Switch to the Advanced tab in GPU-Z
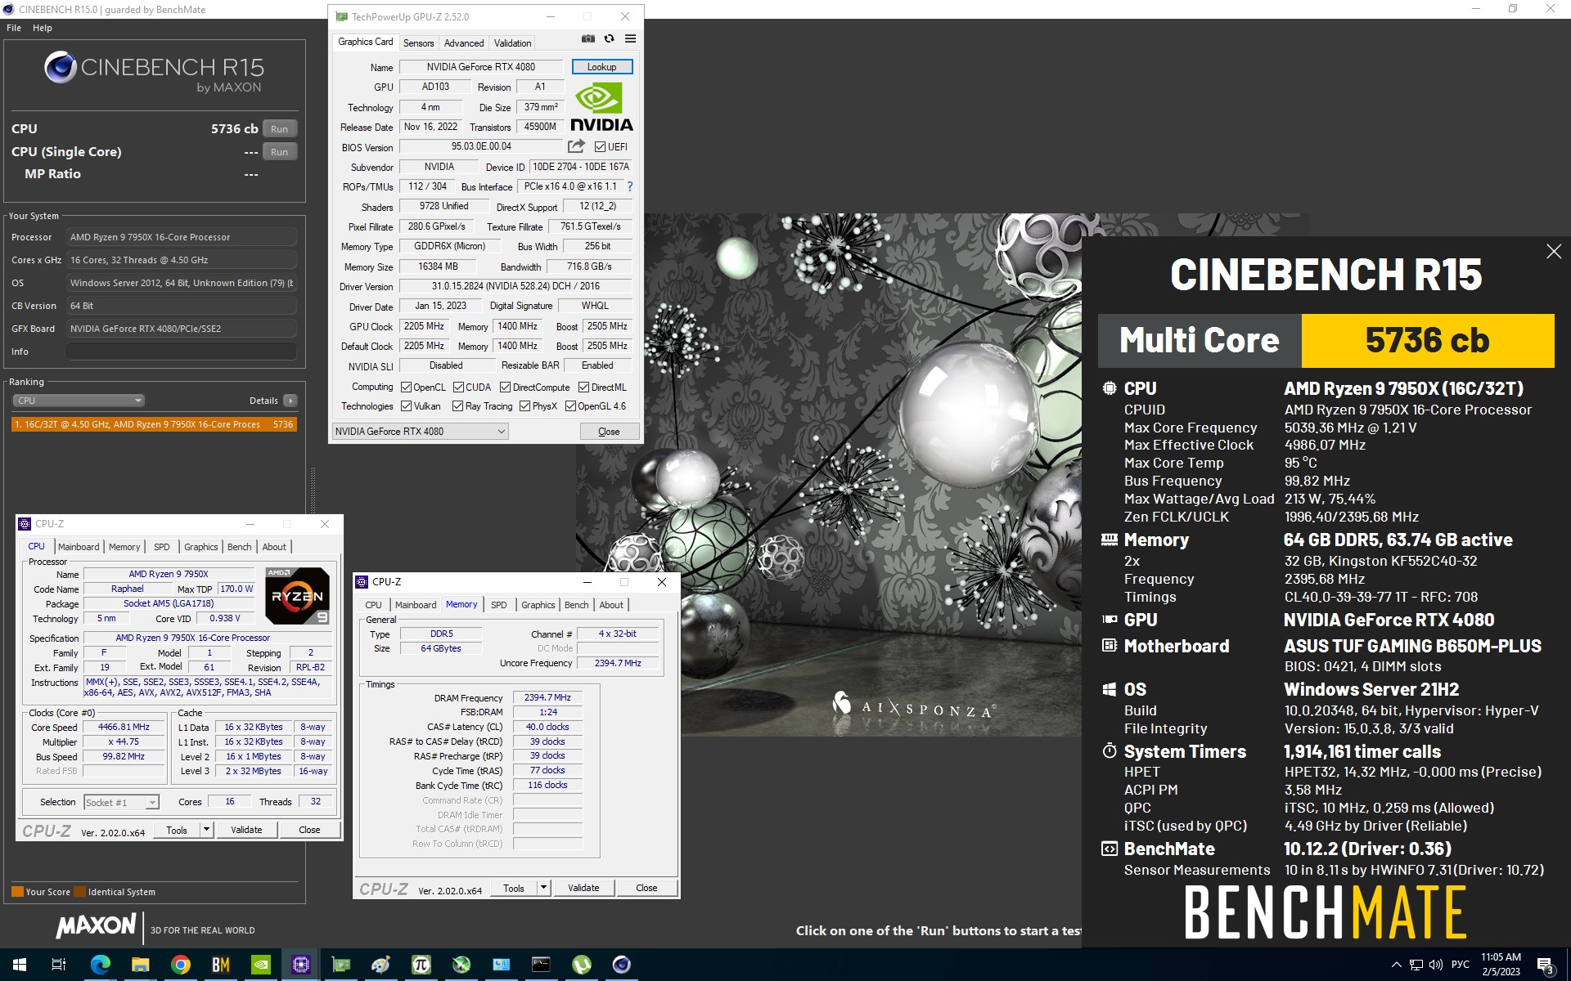1571x981 pixels. [x=464, y=43]
